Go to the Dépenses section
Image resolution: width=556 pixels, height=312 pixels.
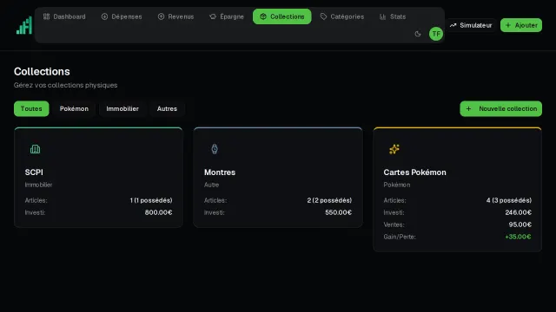tap(122, 16)
